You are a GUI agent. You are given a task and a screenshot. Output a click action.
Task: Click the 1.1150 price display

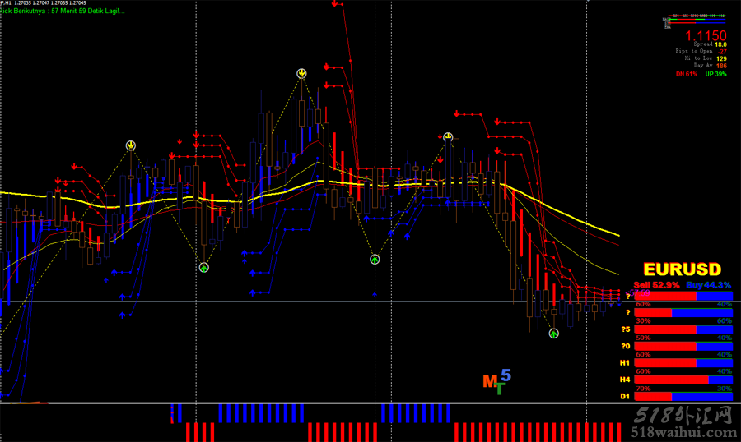point(706,35)
